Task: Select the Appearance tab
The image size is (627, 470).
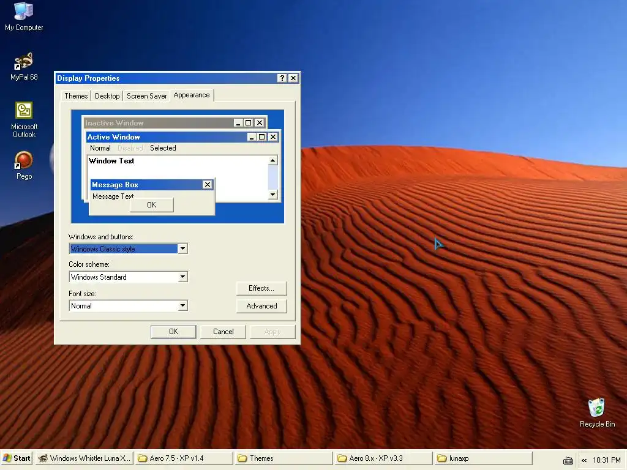Action: pos(192,95)
